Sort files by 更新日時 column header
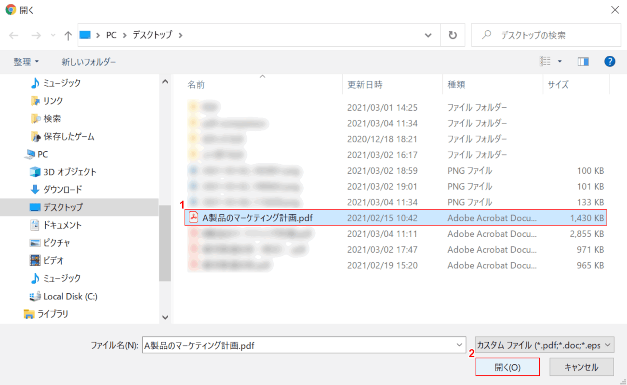The image size is (627, 385). pyautogui.click(x=365, y=85)
